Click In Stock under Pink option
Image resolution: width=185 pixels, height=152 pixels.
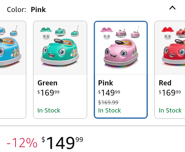[109, 110]
